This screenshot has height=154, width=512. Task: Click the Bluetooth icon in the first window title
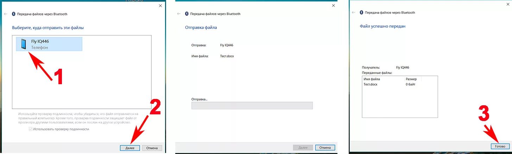(x=14, y=14)
